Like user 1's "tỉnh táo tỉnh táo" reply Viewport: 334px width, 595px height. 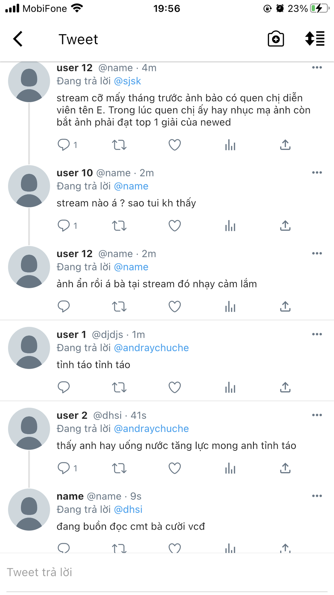pos(174,387)
